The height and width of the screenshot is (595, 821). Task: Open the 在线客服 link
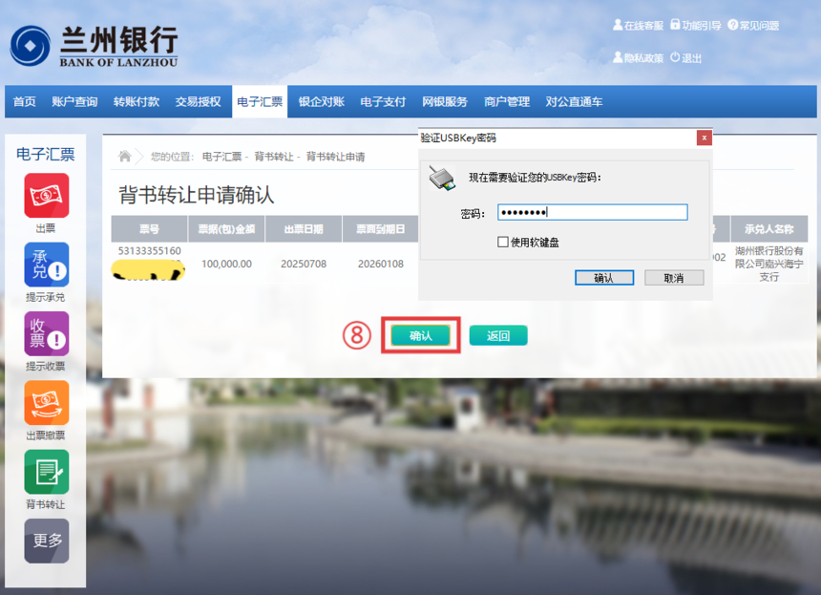639,25
